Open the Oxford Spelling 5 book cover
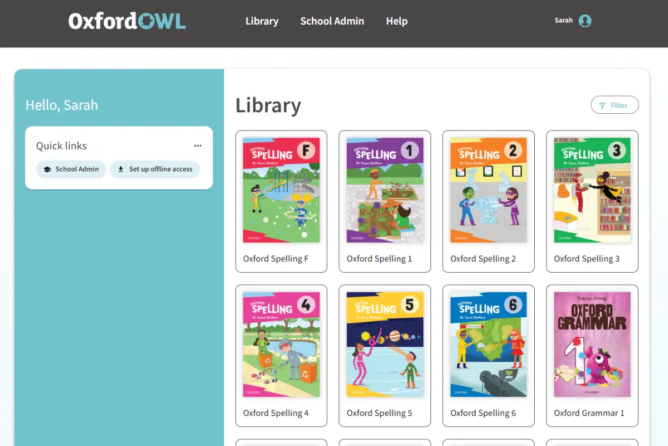 pyautogui.click(x=385, y=345)
